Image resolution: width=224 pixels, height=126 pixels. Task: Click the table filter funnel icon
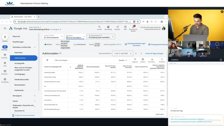(x=47, y=60)
